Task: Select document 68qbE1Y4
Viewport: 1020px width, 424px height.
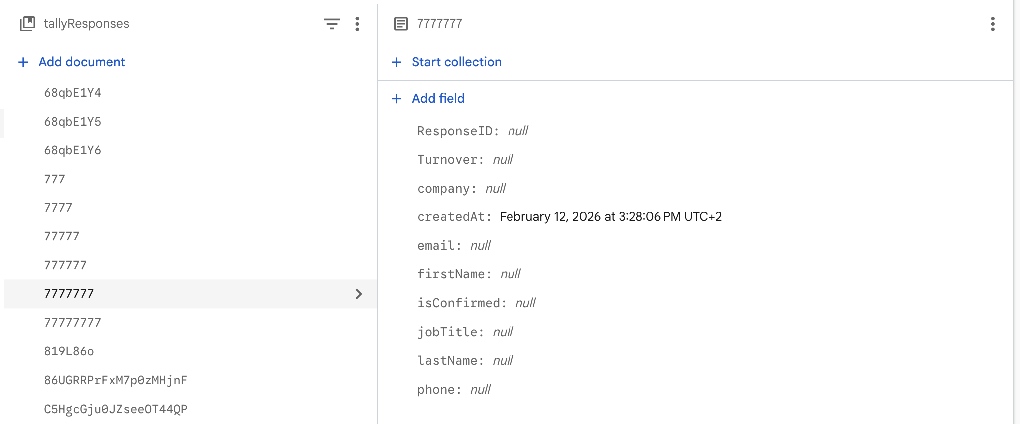Action: point(73,93)
